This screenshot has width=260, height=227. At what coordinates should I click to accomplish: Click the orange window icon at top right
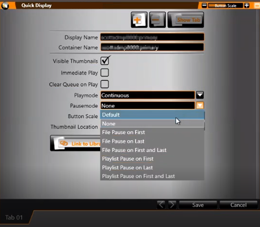click(x=257, y=5)
